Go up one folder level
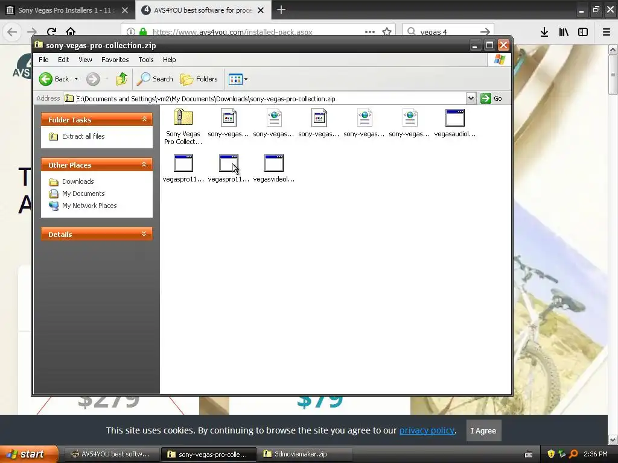 click(122, 79)
